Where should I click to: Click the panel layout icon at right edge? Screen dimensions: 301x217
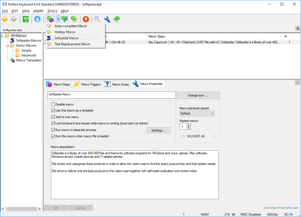point(297,83)
